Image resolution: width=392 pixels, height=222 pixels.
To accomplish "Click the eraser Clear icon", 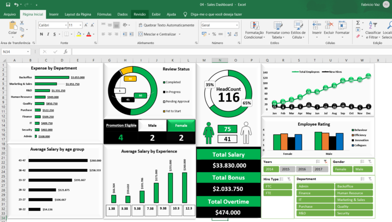I will click(x=358, y=36).
